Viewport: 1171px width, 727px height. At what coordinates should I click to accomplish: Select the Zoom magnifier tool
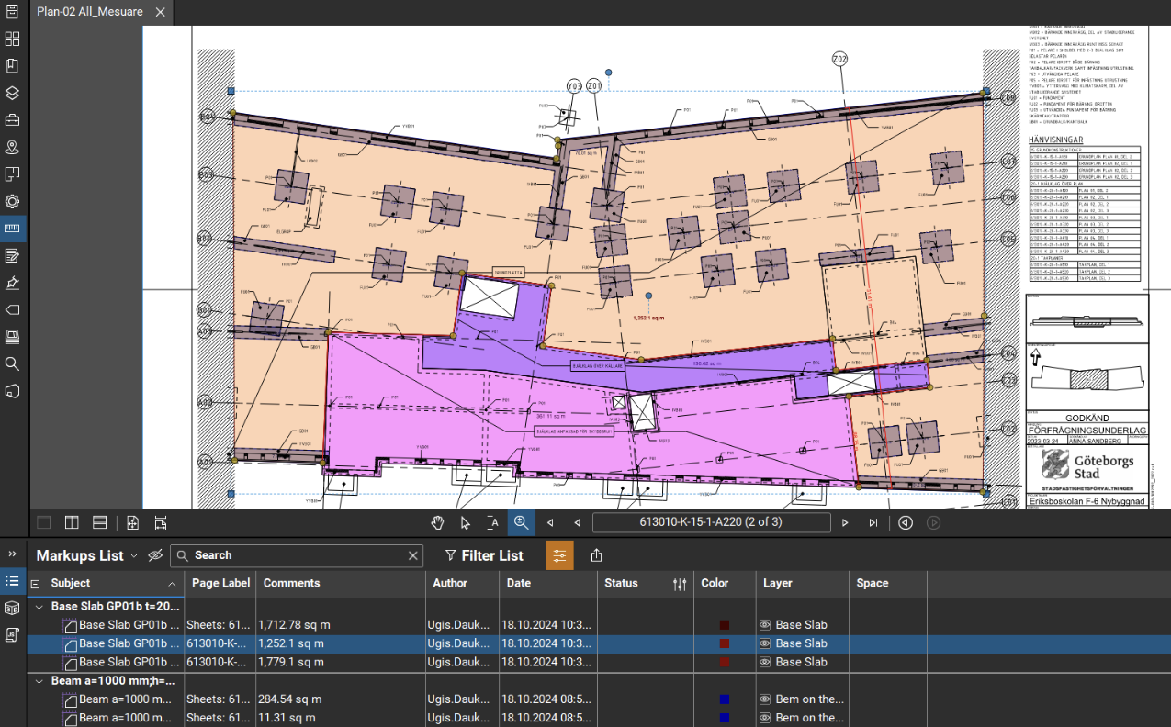521,522
